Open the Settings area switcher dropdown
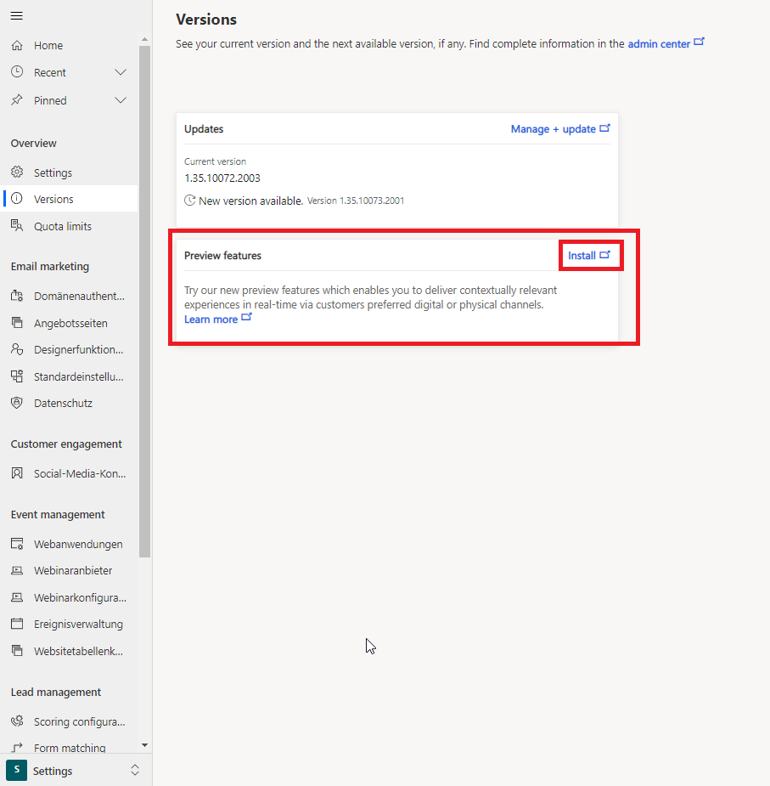770x786 pixels. click(x=134, y=771)
